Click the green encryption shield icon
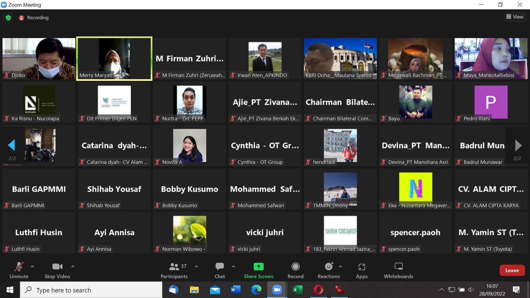The image size is (530, 298). pyautogui.click(x=8, y=18)
